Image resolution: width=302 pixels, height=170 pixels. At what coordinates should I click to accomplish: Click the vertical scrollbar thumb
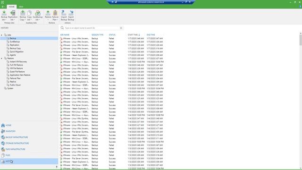coord(301,40)
